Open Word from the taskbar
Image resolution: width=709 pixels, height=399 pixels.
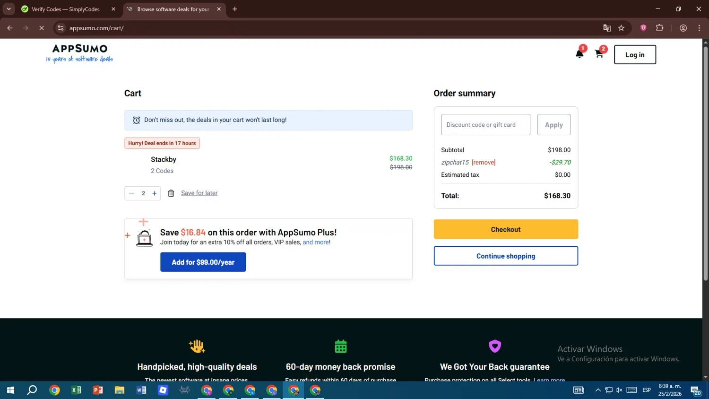[141, 390]
